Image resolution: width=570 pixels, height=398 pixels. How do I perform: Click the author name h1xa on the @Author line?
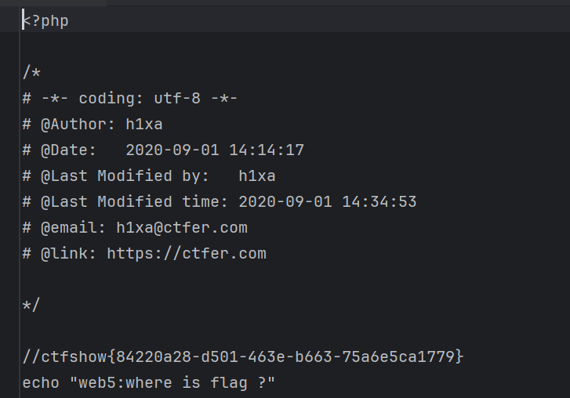coord(144,125)
